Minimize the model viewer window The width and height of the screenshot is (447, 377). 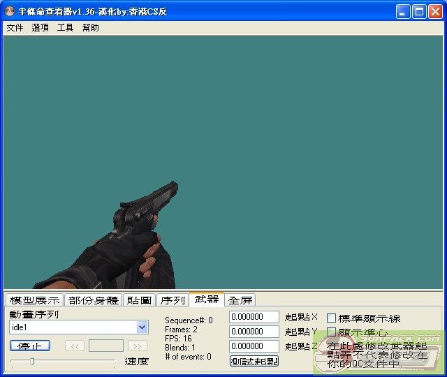coord(403,12)
